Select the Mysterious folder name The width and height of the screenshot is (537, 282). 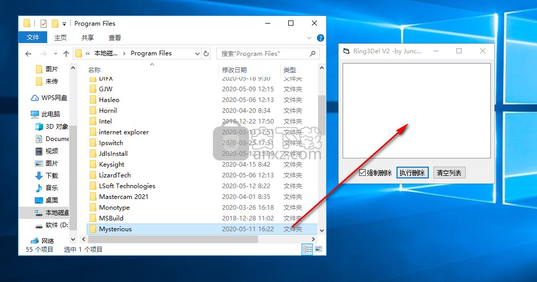point(115,229)
